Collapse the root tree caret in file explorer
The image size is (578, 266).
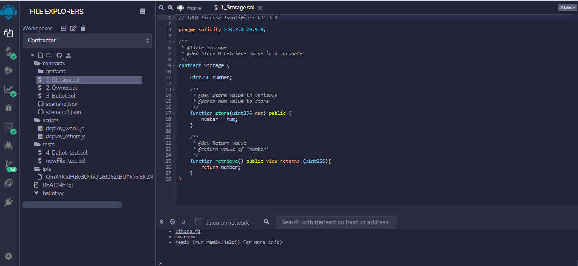coord(32,55)
